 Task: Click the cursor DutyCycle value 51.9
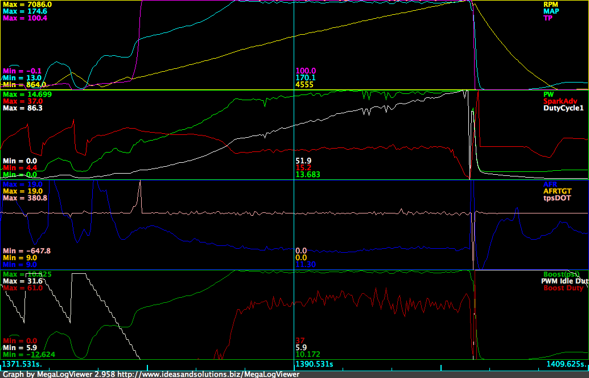(x=303, y=161)
